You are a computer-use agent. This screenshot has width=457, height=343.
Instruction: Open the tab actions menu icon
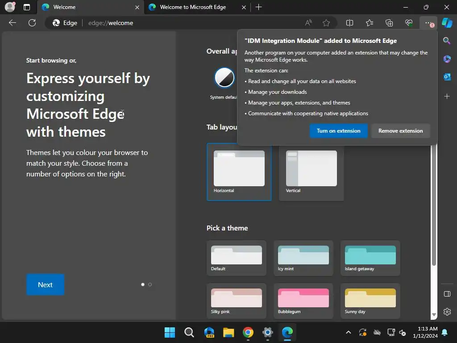coord(27,7)
